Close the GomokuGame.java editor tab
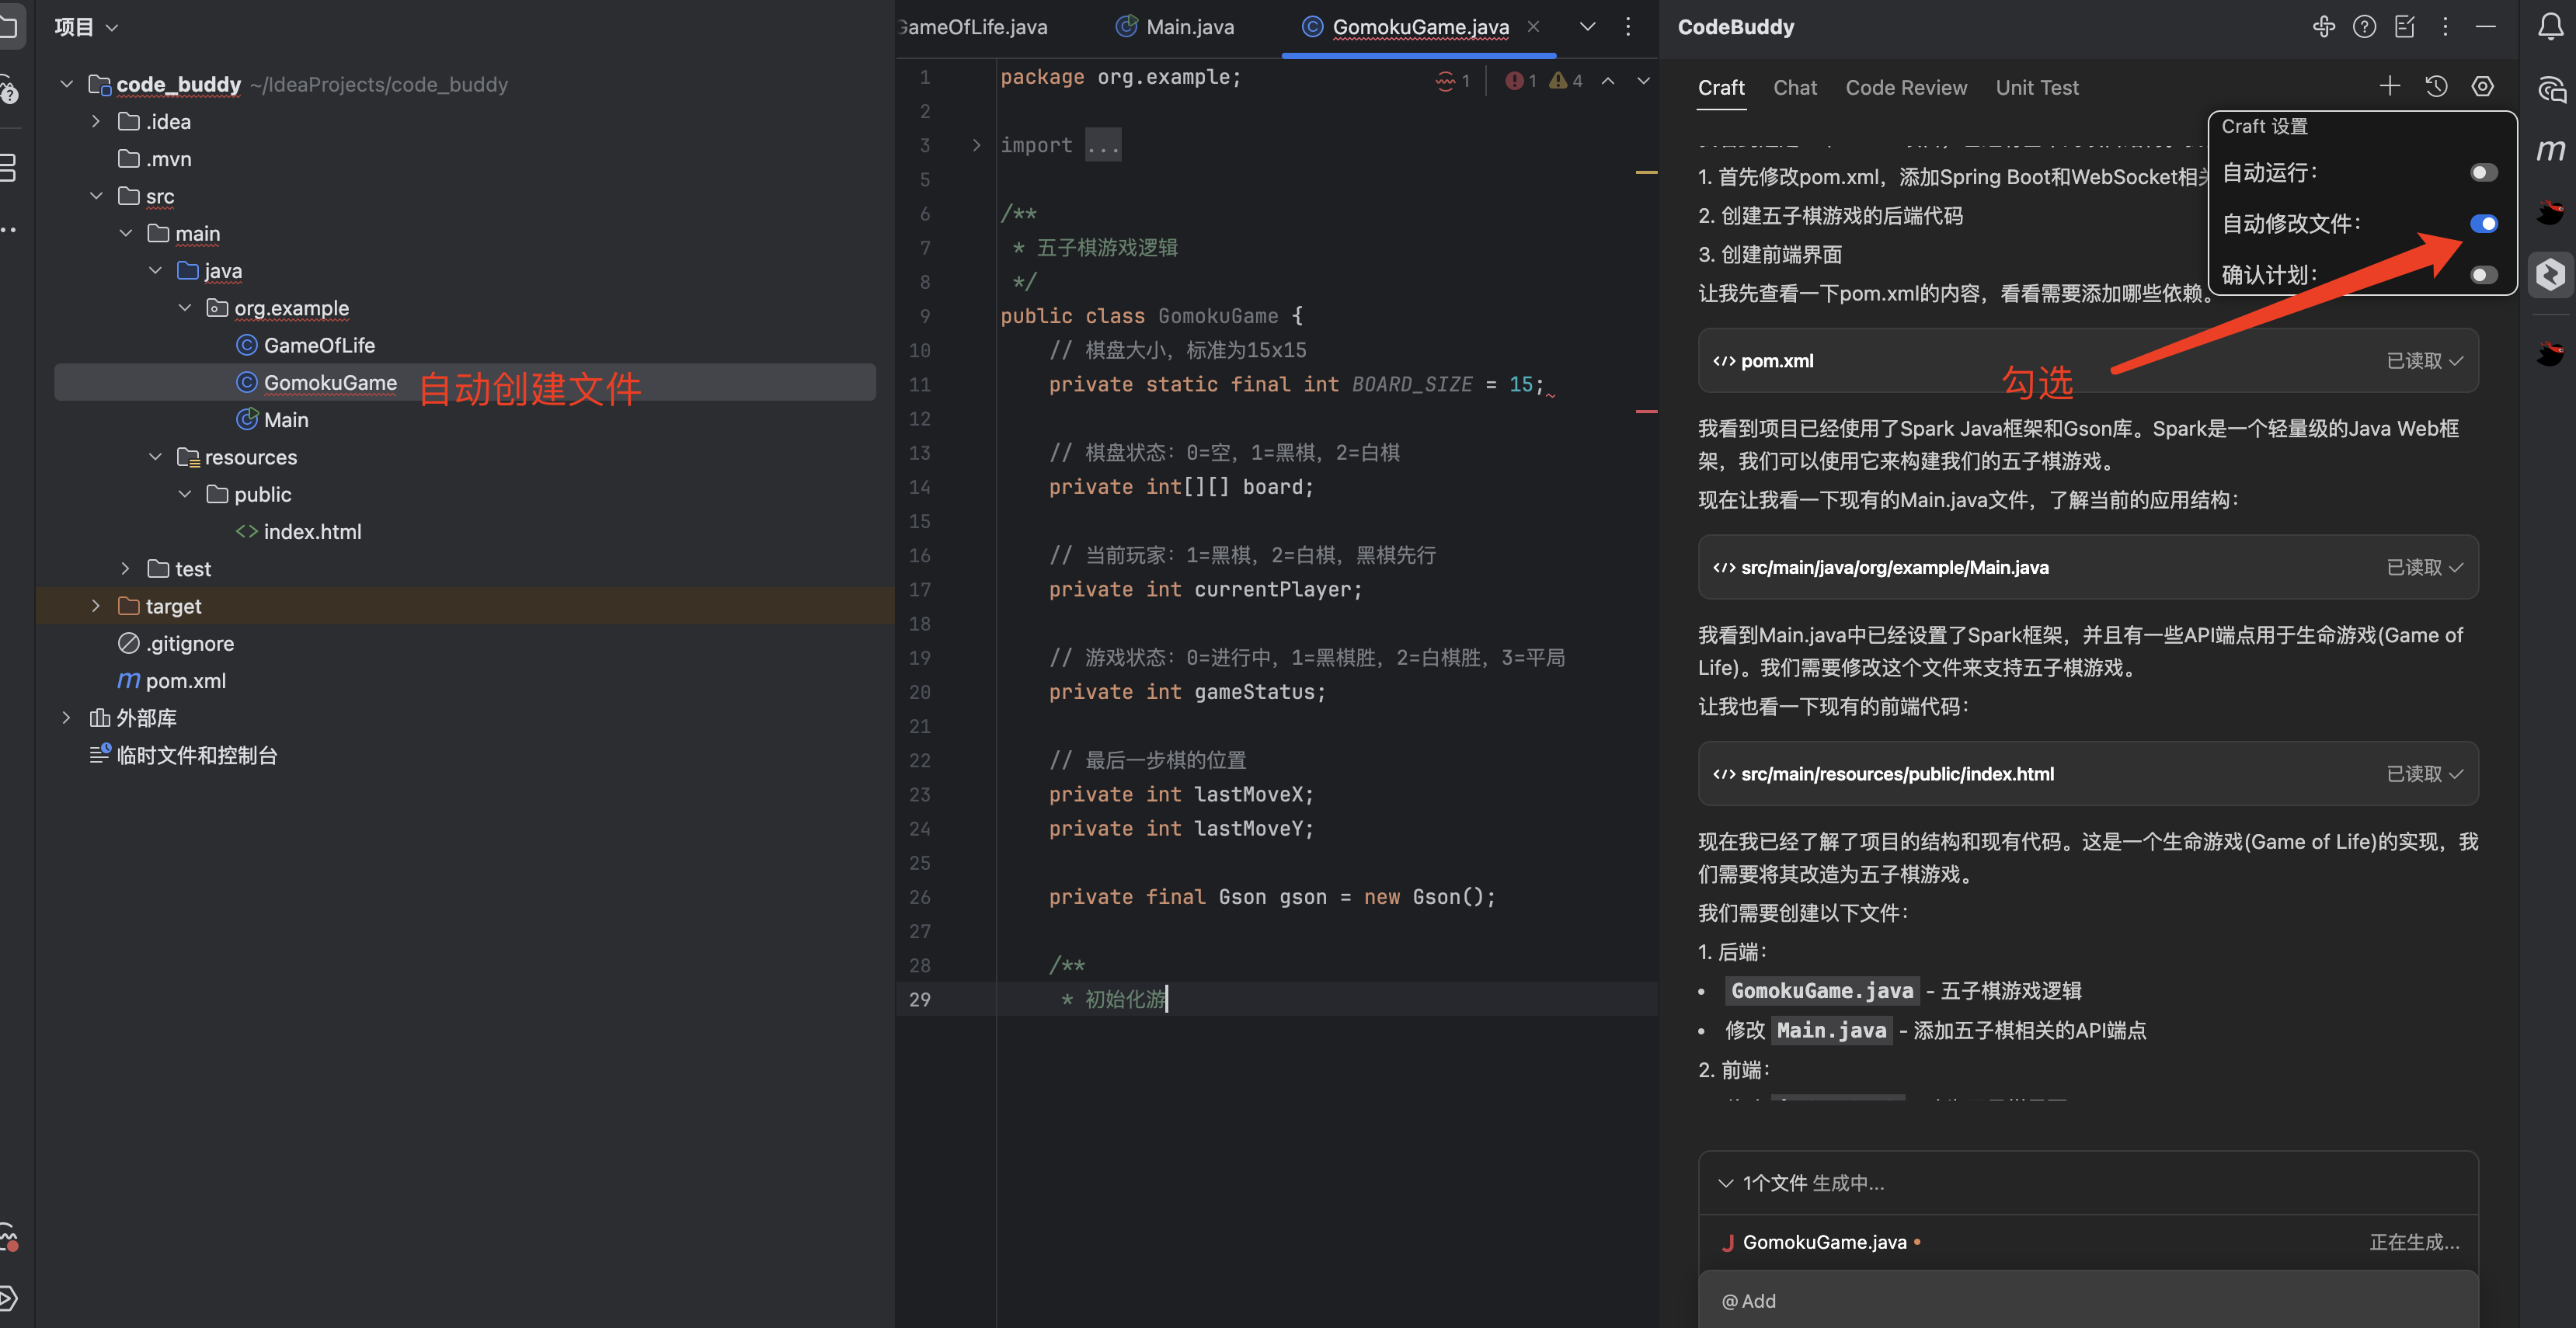The width and height of the screenshot is (2576, 1328). tap(1533, 27)
